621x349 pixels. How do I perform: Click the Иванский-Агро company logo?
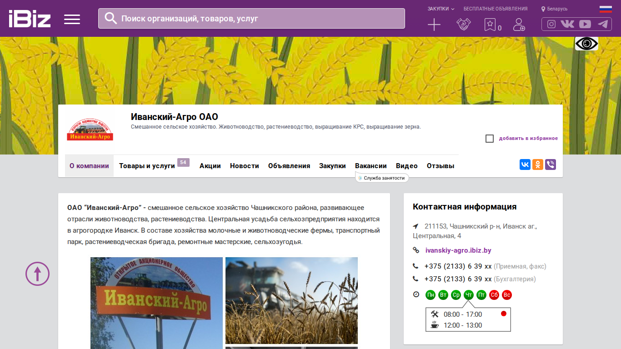(x=90, y=130)
